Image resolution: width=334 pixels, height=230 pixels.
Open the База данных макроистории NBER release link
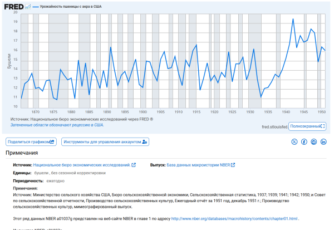[x=199, y=165]
